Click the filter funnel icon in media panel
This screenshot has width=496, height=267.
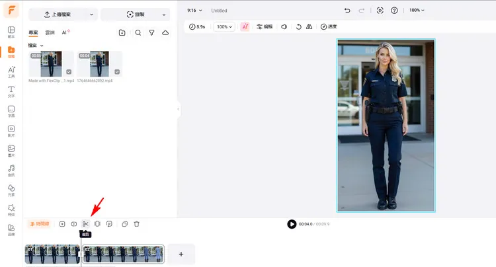(151, 32)
